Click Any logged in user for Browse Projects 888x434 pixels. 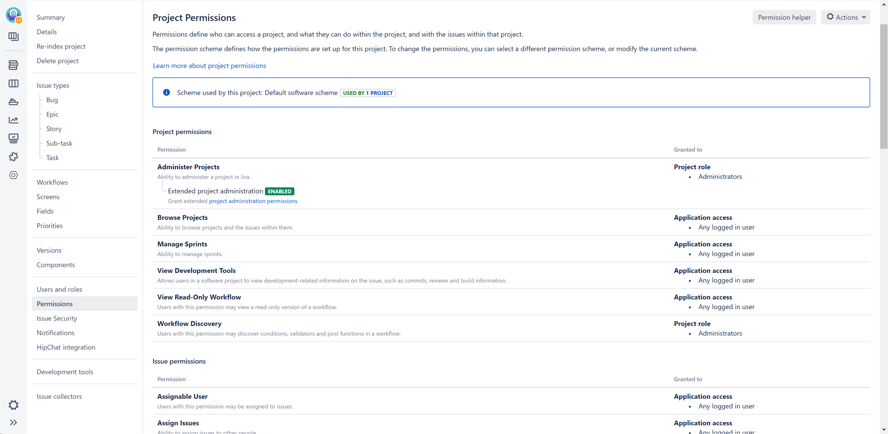click(x=726, y=227)
